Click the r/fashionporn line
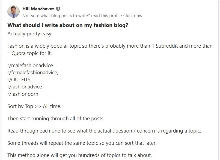 click(23, 94)
